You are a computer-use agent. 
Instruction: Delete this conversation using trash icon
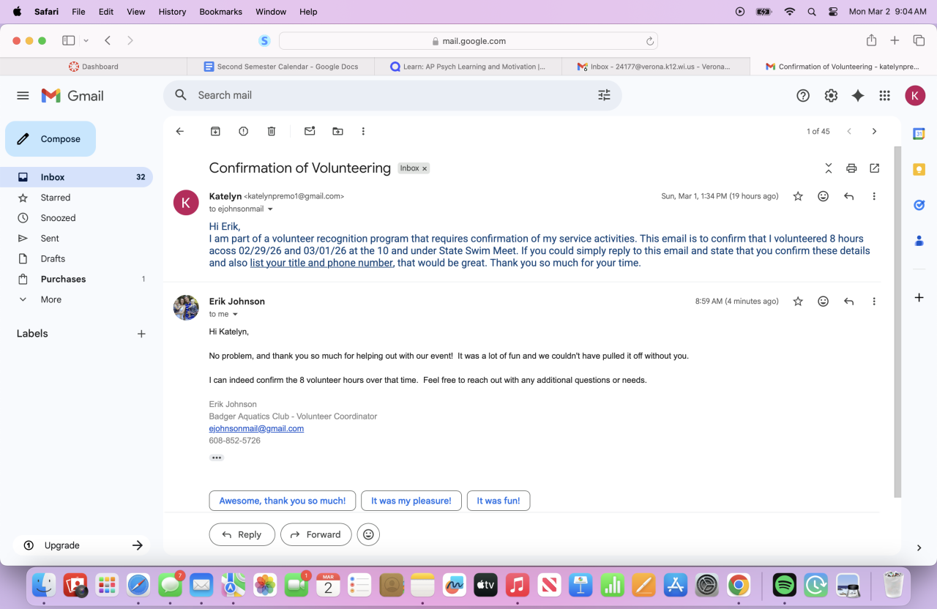272,131
